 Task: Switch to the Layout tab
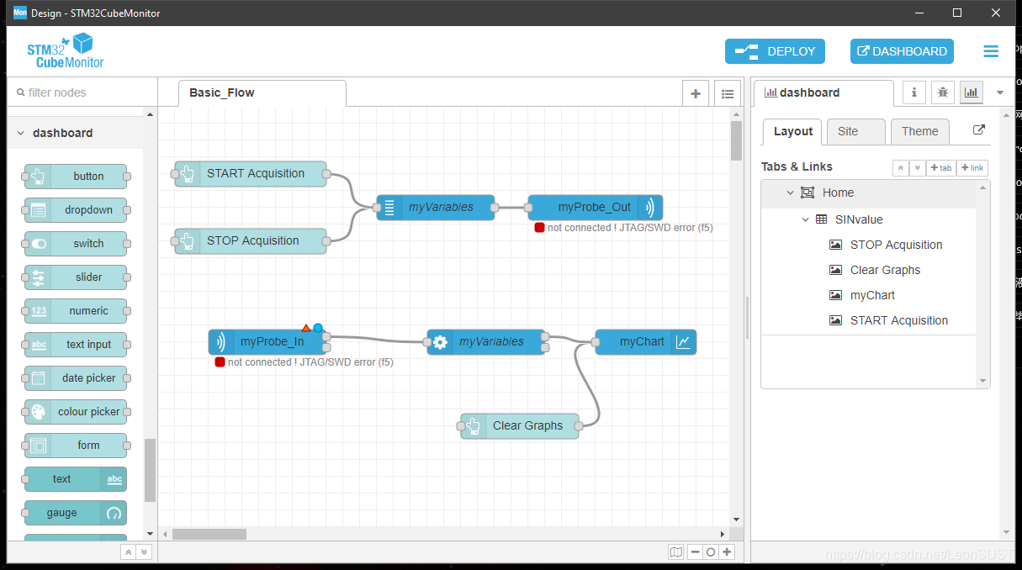[x=792, y=131]
